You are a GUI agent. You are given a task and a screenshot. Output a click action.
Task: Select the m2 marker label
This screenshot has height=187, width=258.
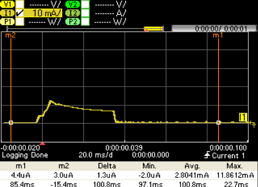10,35
